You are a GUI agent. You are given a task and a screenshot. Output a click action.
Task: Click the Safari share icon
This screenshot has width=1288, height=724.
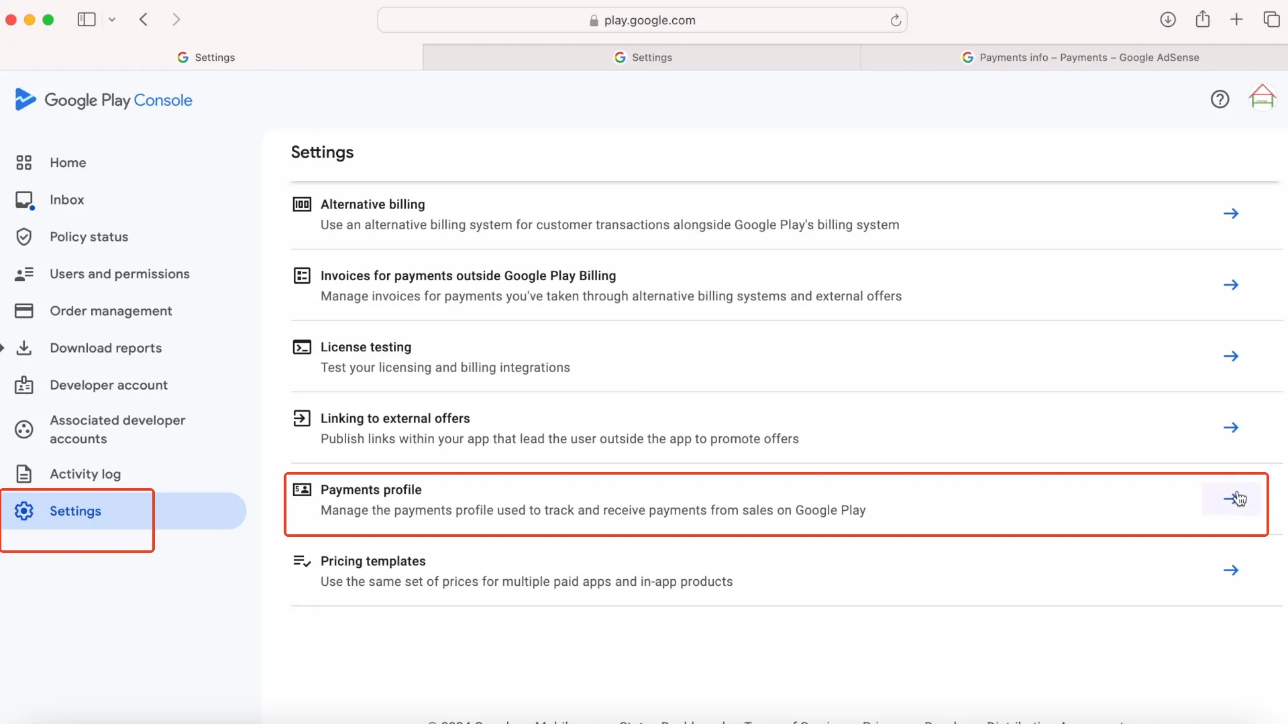coord(1203,19)
